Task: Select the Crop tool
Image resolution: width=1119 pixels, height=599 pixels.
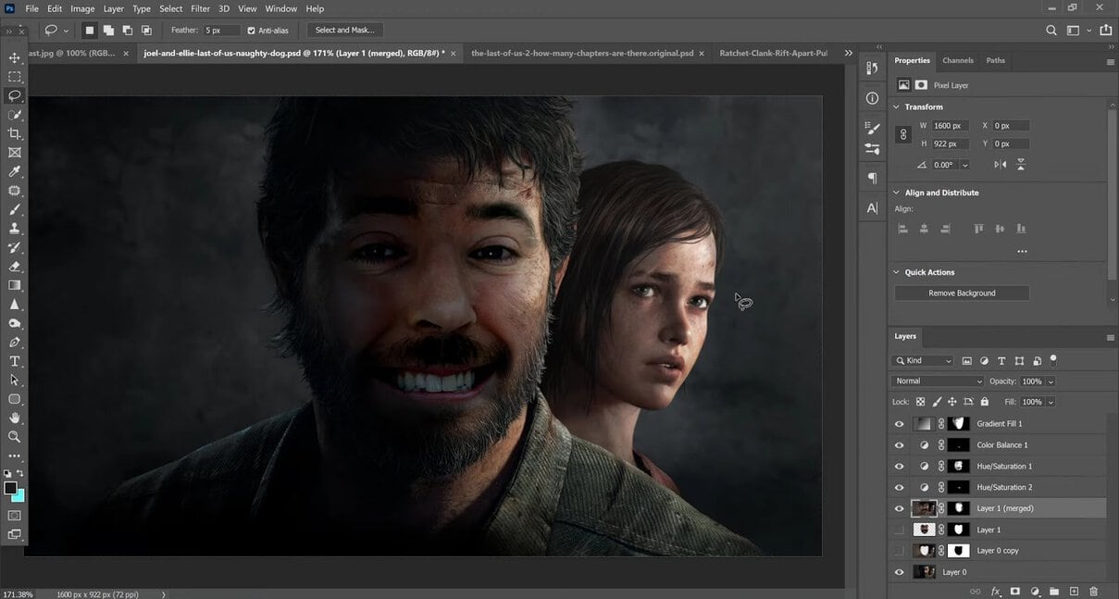Action: point(14,133)
